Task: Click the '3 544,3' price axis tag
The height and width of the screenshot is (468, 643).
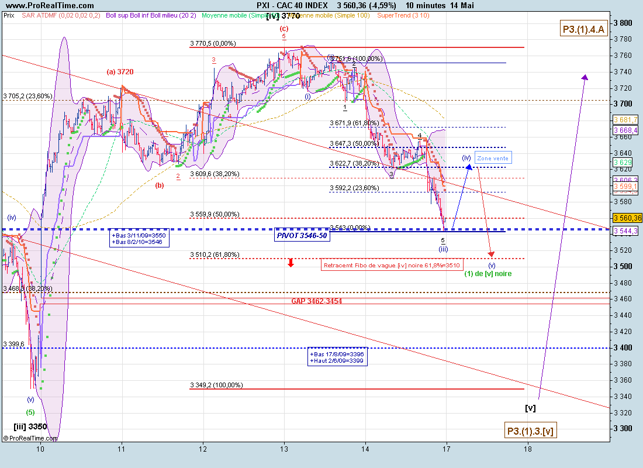Action: tap(625, 231)
